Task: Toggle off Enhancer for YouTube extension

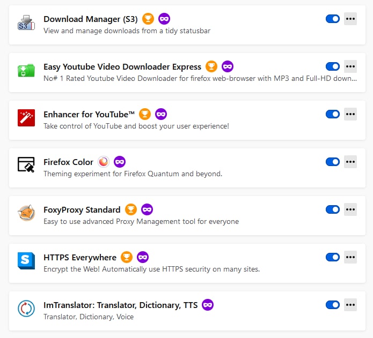Action: 333,114
